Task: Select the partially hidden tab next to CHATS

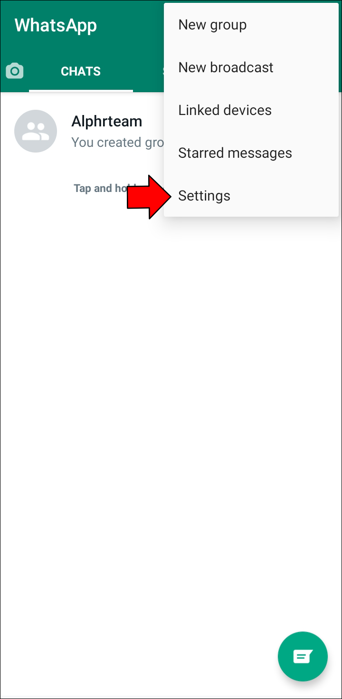Action: coord(162,71)
